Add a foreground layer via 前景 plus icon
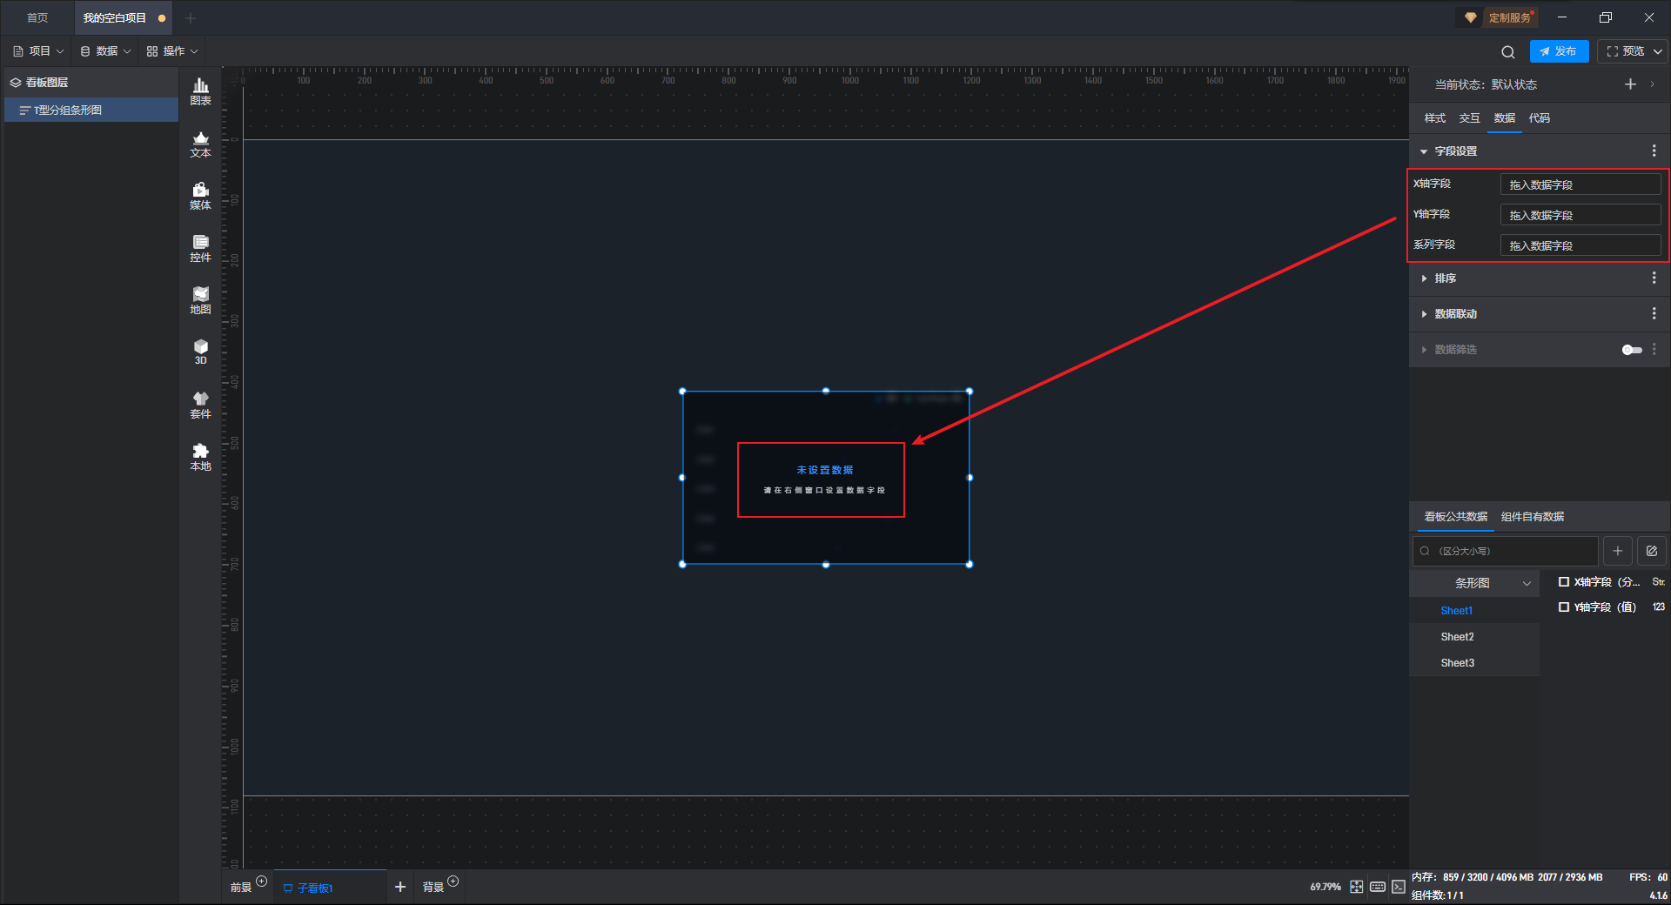The width and height of the screenshot is (1671, 905). coord(261,882)
